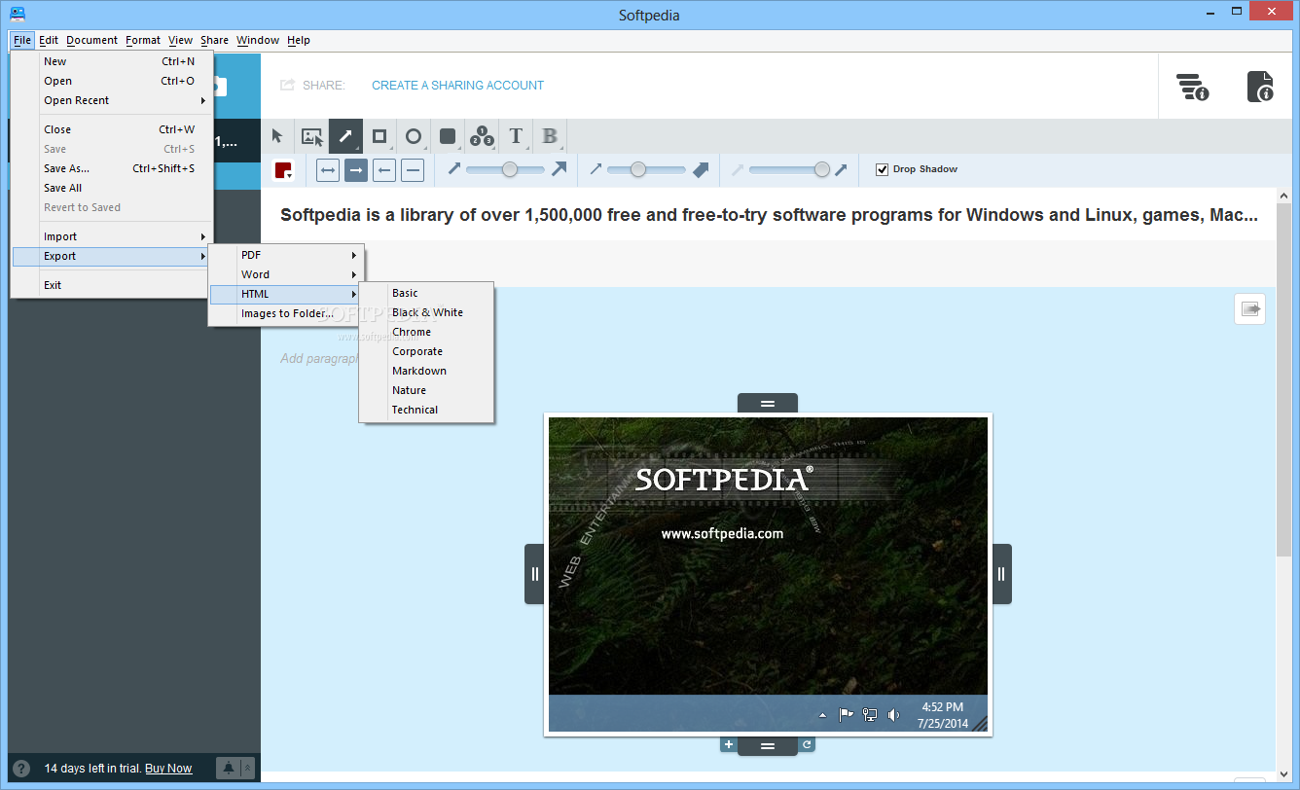Select Corporate HTML template

(426, 351)
